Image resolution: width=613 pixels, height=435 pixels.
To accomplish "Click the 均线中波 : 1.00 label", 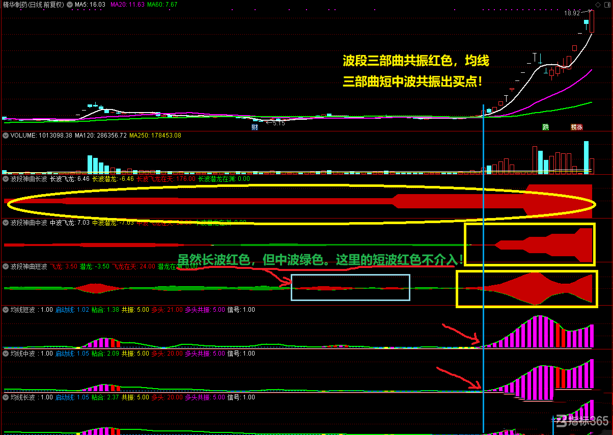I will tap(32, 354).
